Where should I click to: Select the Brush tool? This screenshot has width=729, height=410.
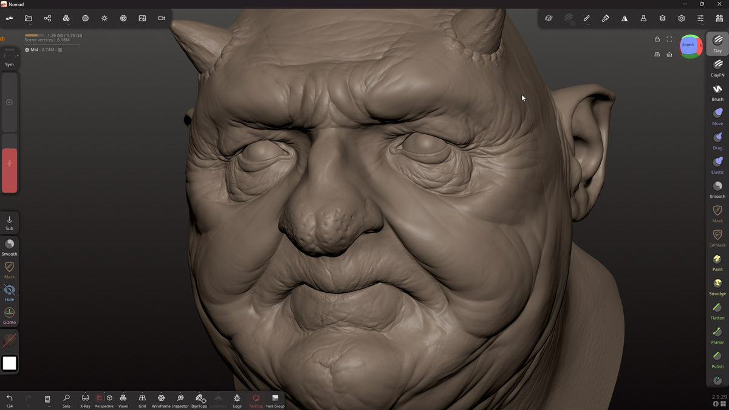point(717,92)
